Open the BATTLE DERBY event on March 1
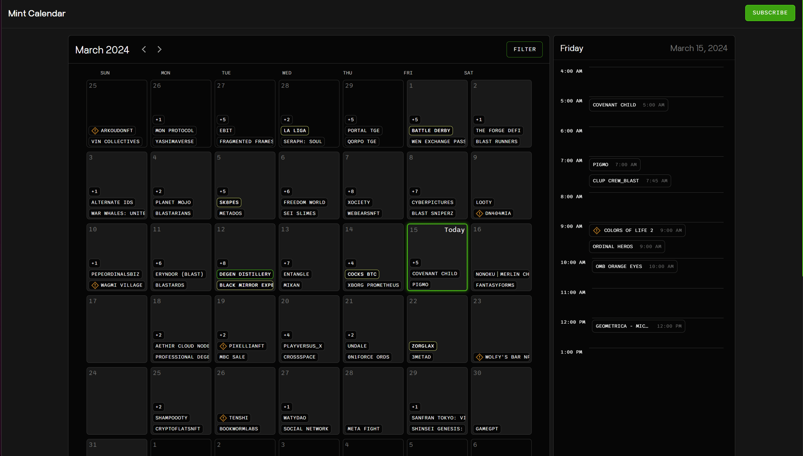This screenshot has height=456, width=803. 431,130
